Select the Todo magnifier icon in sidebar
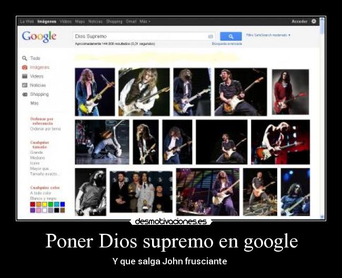 tap(25, 58)
